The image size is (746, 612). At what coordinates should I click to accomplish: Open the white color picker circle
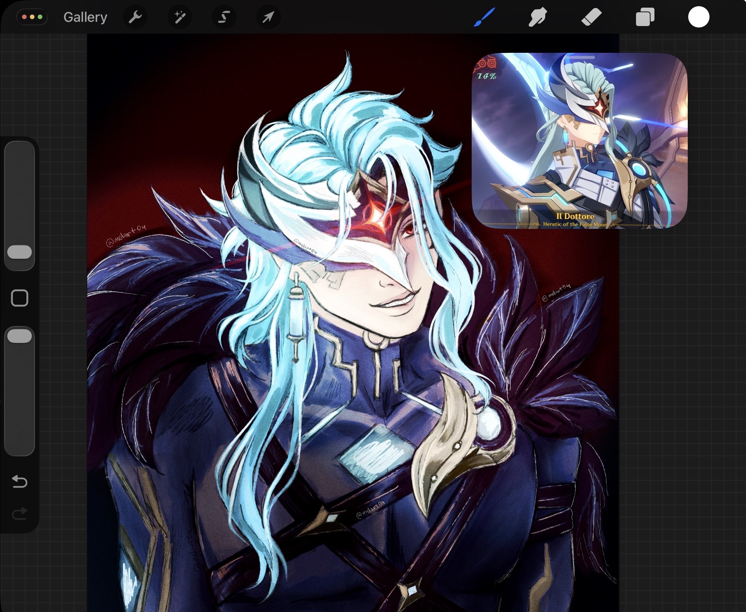pos(698,18)
